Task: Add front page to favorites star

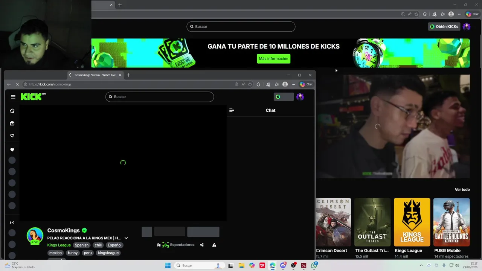Action: (250, 84)
